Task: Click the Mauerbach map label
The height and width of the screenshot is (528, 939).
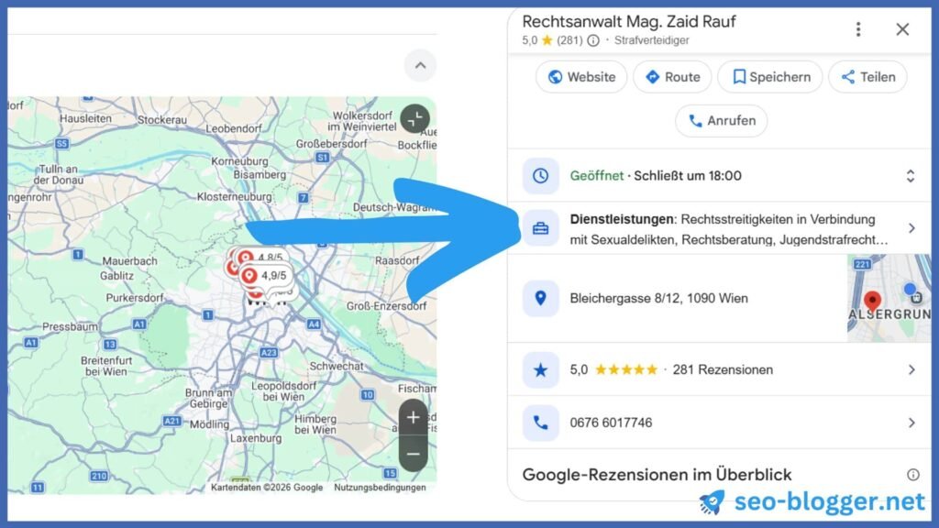Action: [129, 261]
